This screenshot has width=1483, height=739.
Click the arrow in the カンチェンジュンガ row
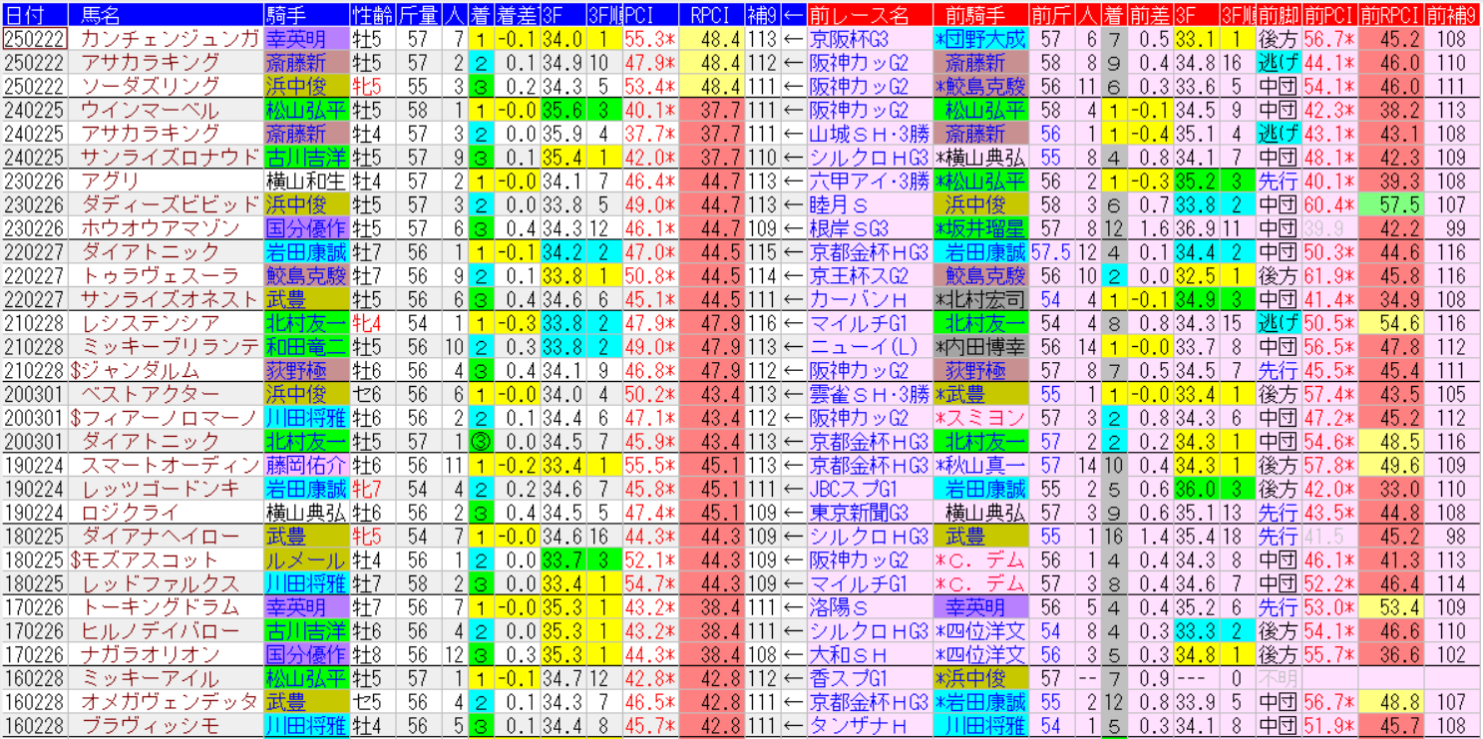pos(793,39)
